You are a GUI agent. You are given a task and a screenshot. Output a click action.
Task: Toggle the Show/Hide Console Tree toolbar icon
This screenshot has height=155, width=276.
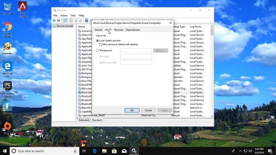point(65,21)
